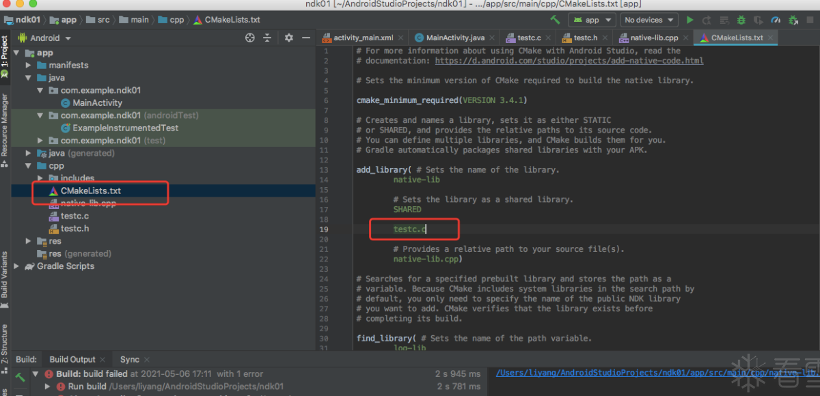Open the native-lib.cpp path link in build output

657,373
